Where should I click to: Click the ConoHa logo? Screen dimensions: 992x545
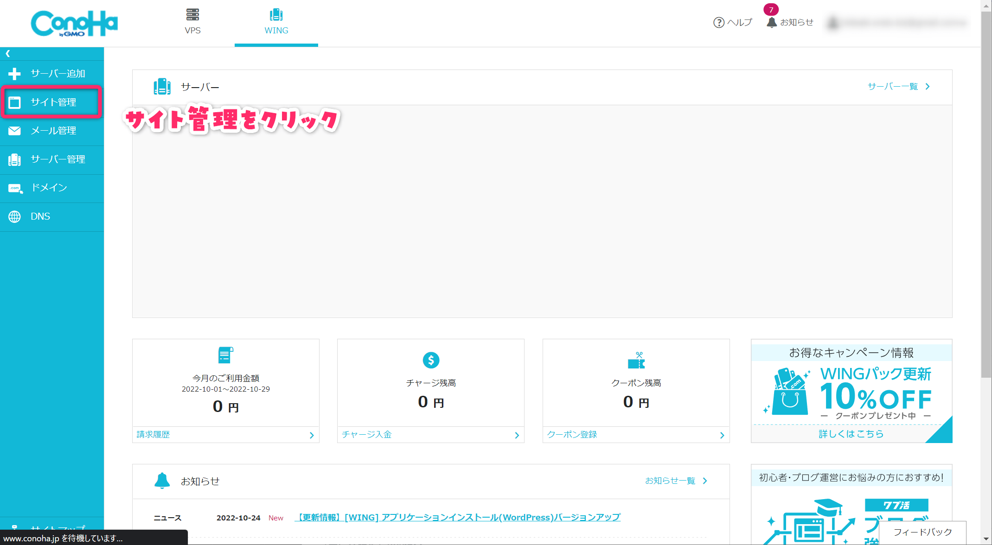pyautogui.click(x=74, y=23)
